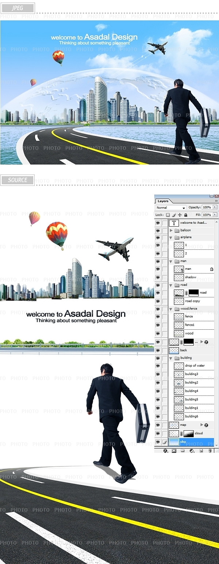Image resolution: width=219 pixels, height=564 pixels.
Task: Open the Opacity slider arrow
Action: point(215,207)
